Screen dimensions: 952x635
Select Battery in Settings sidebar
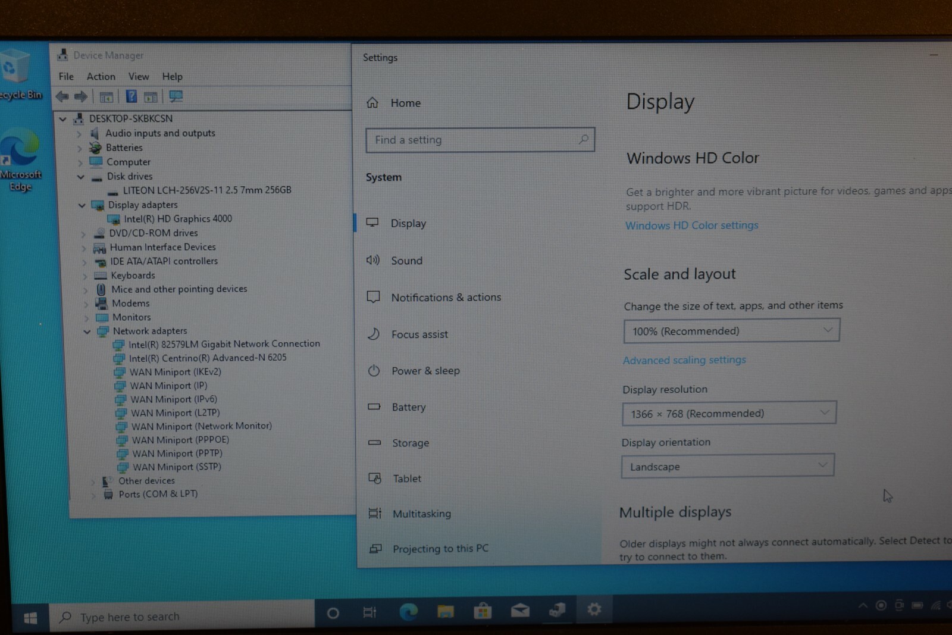coord(408,407)
